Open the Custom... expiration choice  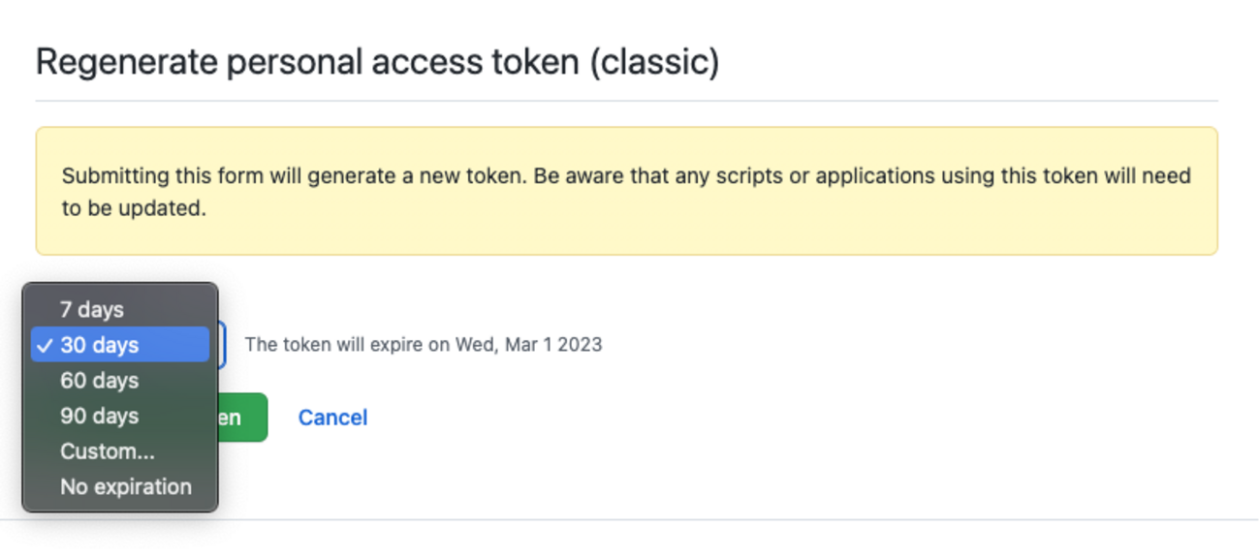point(108,451)
